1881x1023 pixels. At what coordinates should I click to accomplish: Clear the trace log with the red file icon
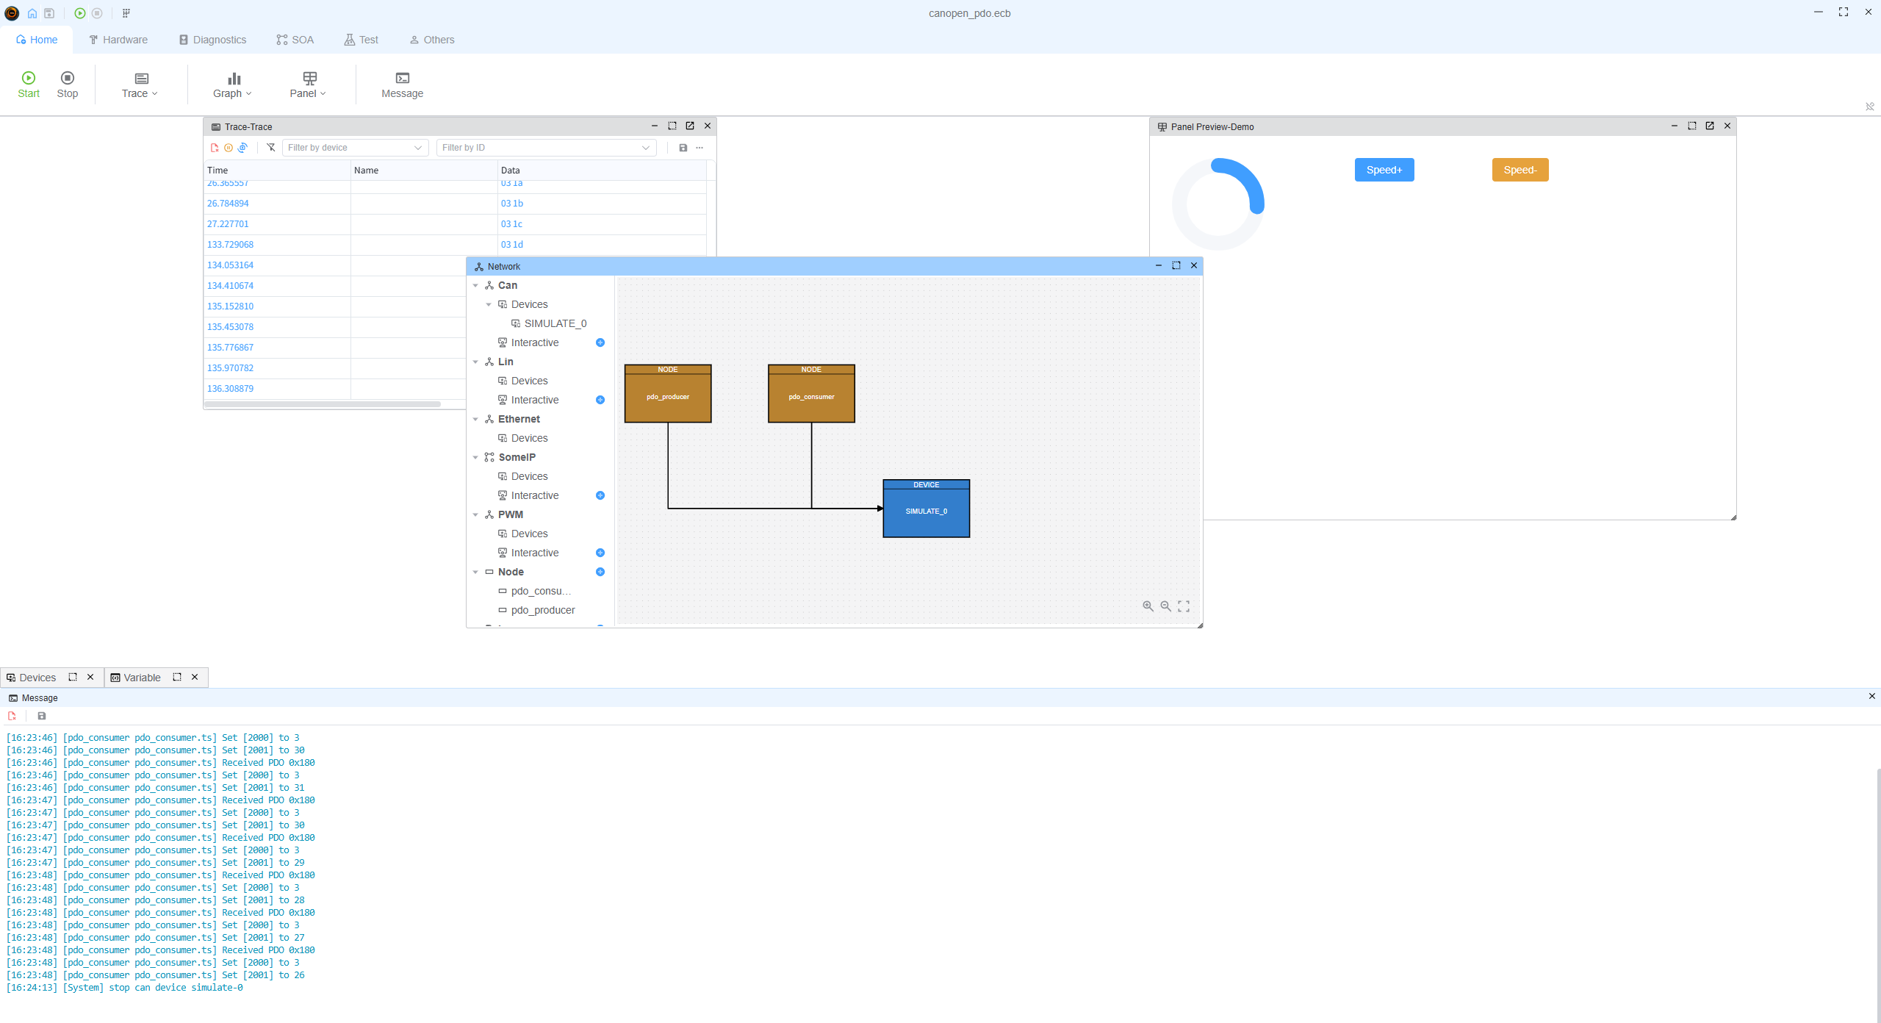215,148
